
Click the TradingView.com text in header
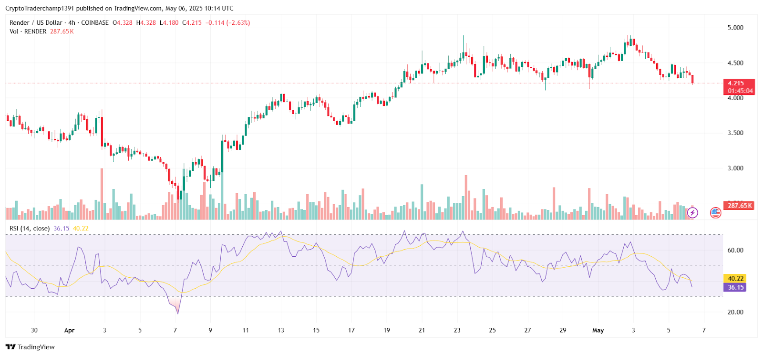(138, 8)
